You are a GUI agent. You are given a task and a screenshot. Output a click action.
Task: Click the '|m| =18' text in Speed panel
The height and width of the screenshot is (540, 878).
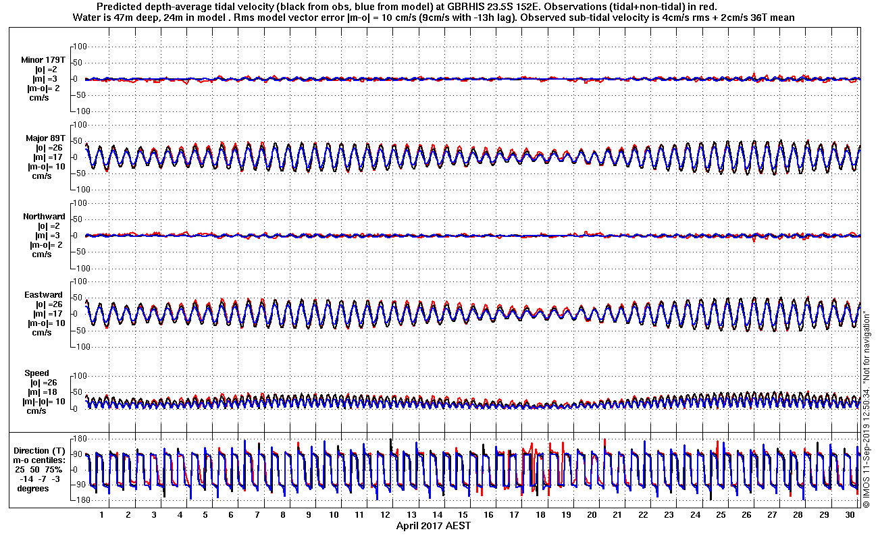pyautogui.click(x=44, y=392)
